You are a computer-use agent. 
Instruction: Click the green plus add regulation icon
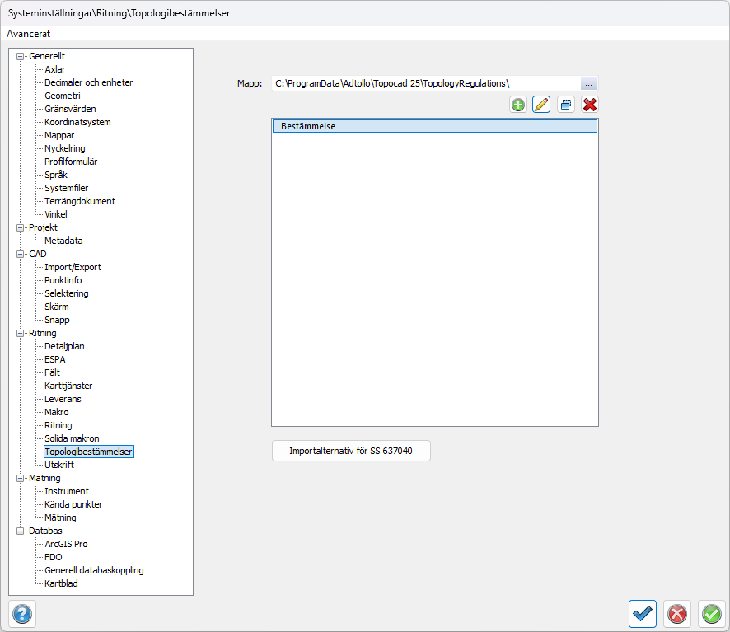pos(518,105)
